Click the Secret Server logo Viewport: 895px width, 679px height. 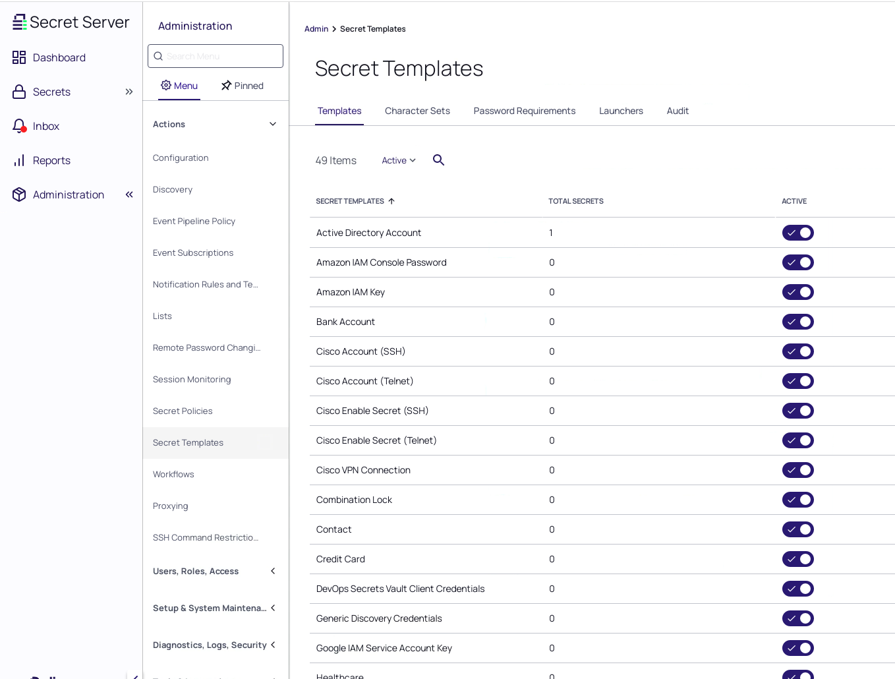click(71, 22)
